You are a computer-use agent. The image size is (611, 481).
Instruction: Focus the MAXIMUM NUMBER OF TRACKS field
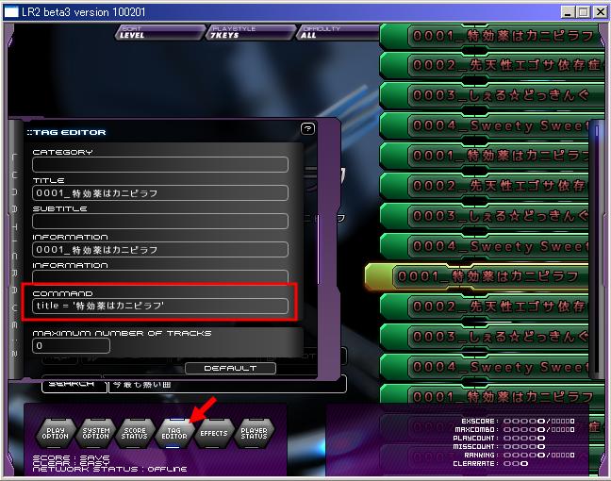click(x=71, y=346)
